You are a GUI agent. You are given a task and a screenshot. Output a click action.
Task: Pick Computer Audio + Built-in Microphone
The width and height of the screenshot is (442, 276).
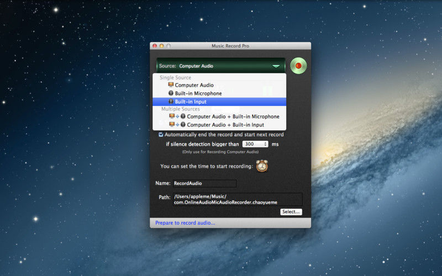[x=219, y=116]
